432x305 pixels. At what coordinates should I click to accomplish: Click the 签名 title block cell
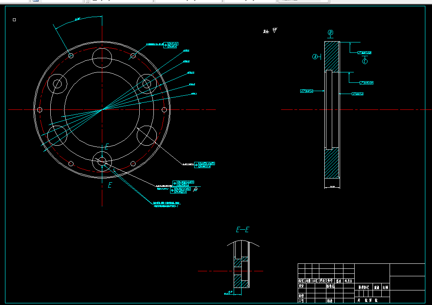(x=338, y=281)
